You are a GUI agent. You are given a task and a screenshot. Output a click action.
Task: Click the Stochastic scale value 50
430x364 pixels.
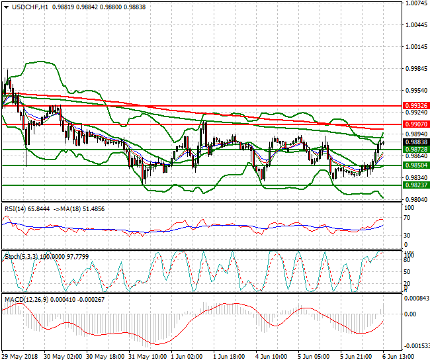(408, 272)
